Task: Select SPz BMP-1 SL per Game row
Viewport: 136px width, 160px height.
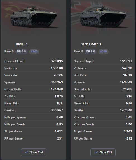Action: [x=103, y=131]
